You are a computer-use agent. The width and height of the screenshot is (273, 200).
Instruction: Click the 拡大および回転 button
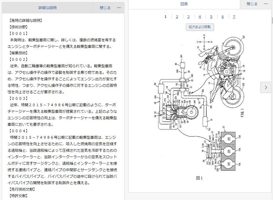200,27
